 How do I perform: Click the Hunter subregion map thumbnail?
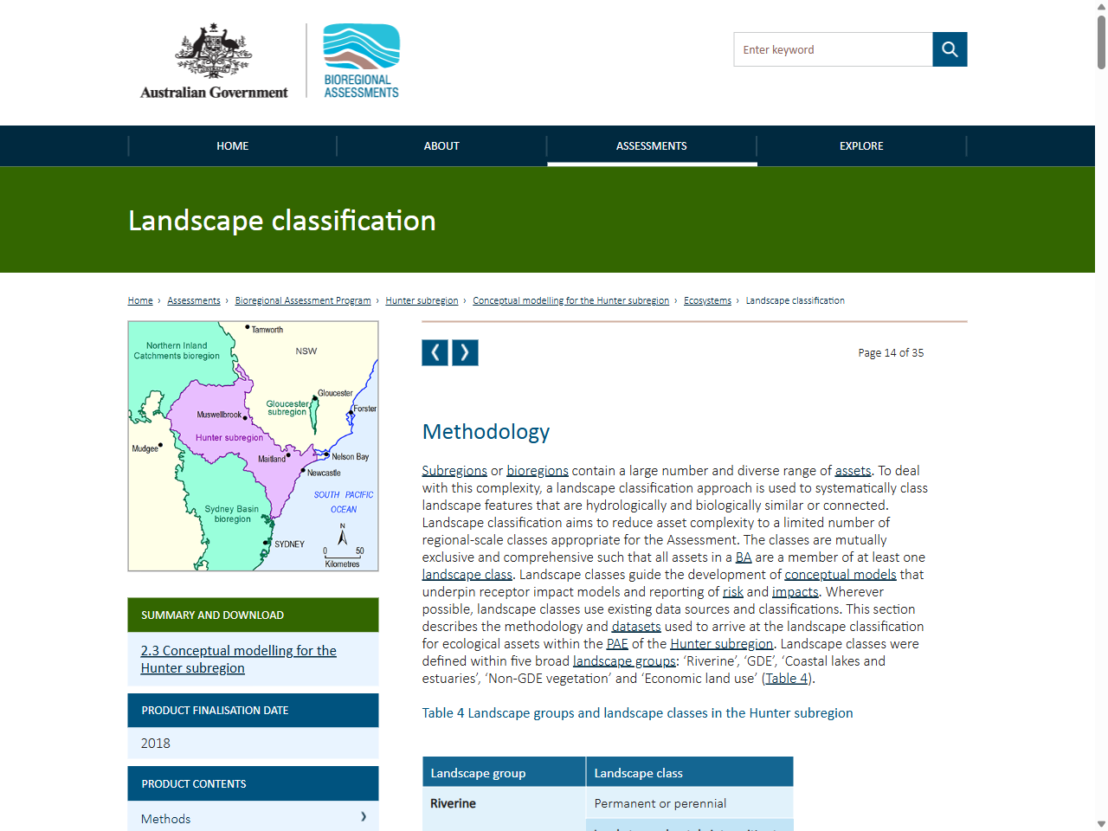253,445
